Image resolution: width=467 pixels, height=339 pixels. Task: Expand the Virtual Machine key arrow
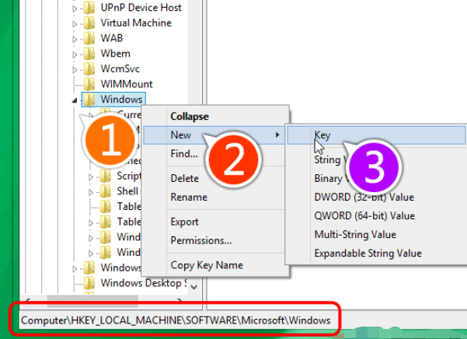pos(75,23)
